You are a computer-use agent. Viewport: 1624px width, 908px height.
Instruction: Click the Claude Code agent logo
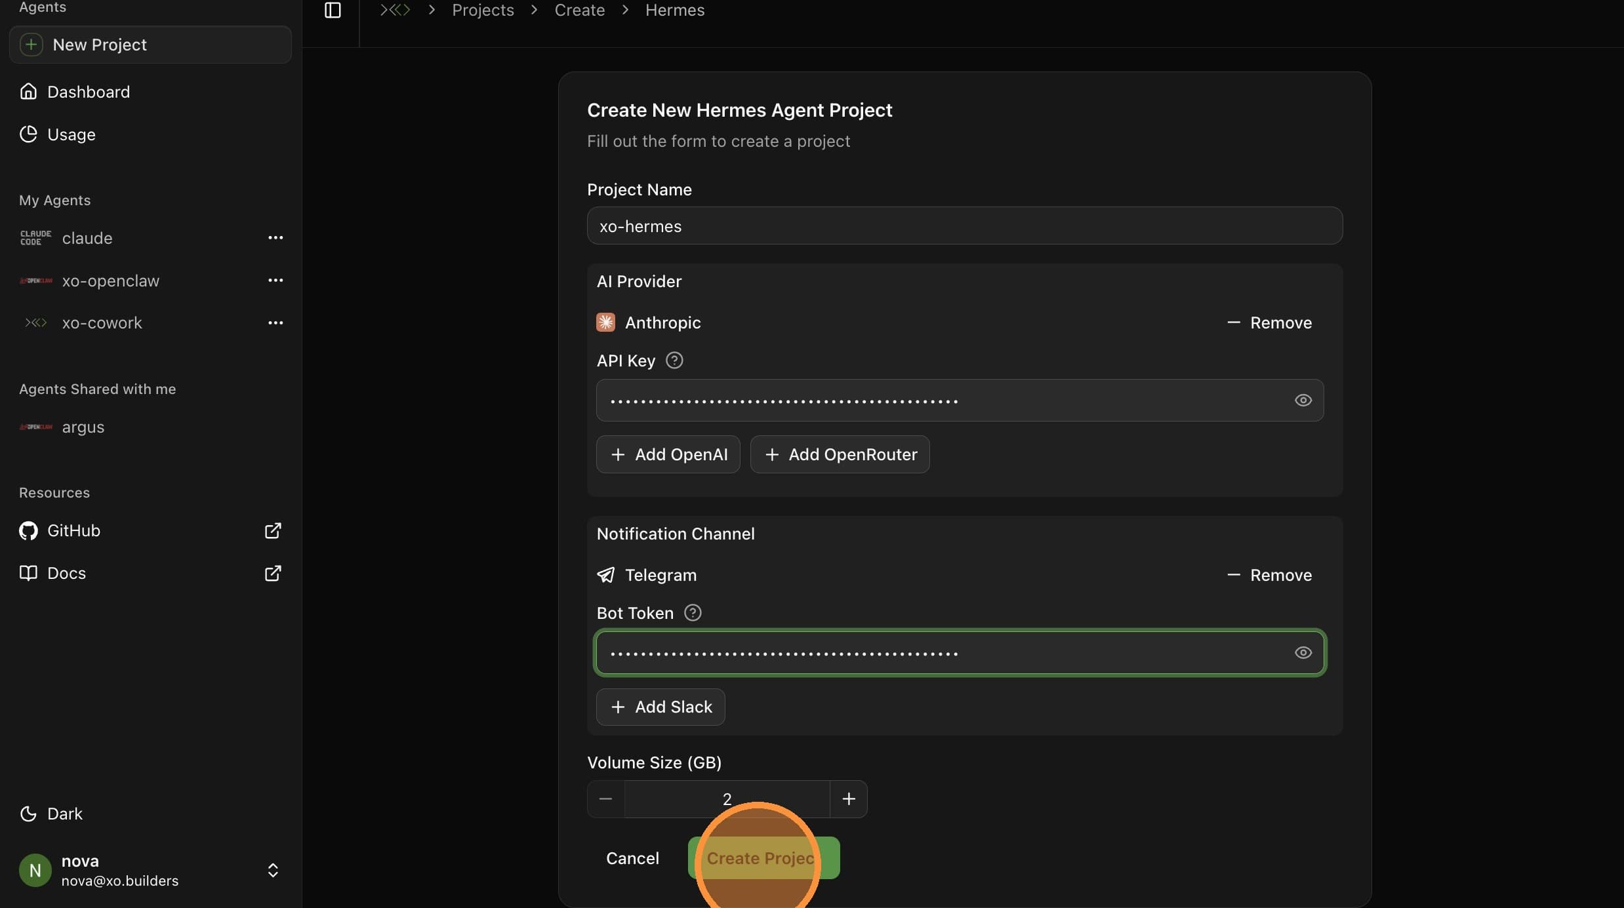pos(35,238)
